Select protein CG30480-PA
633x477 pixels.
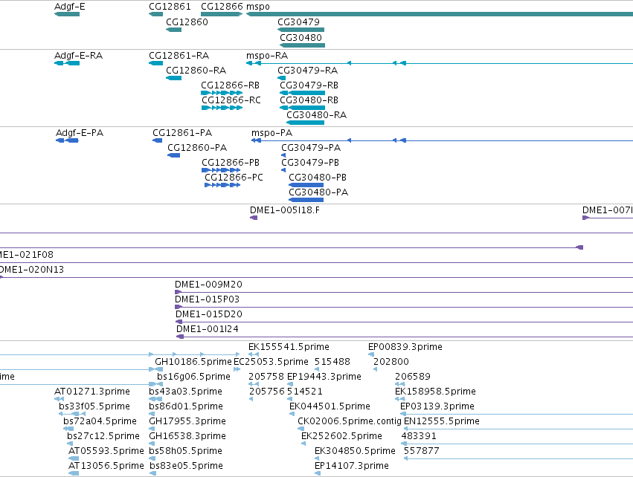pyautogui.click(x=306, y=200)
